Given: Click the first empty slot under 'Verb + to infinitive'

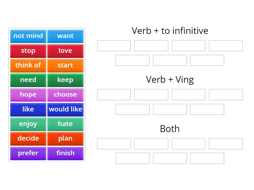Looking at the screenshot, I should 114,45.
